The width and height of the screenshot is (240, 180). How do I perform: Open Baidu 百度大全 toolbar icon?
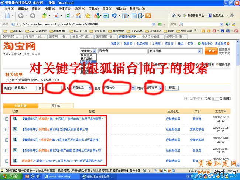[216, 15]
